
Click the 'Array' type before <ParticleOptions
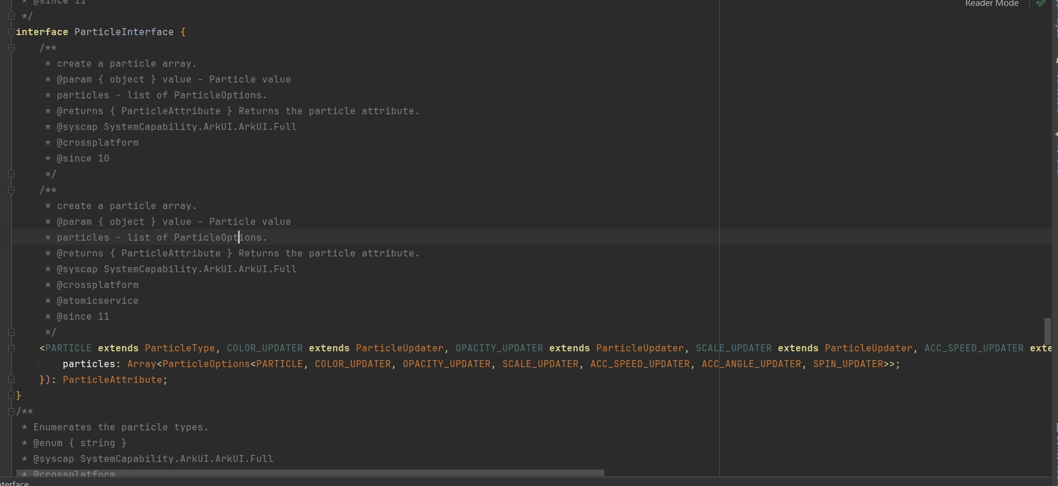[x=142, y=364]
